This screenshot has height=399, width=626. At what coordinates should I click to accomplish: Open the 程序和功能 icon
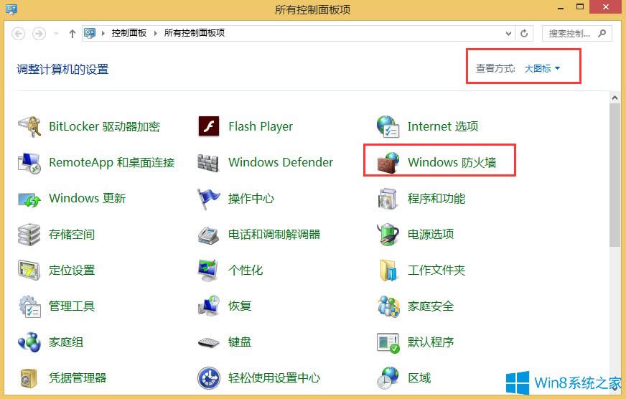click(388, 199)
